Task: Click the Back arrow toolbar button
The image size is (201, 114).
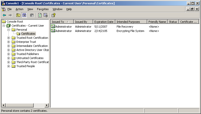Action: (x=4, y=15)
